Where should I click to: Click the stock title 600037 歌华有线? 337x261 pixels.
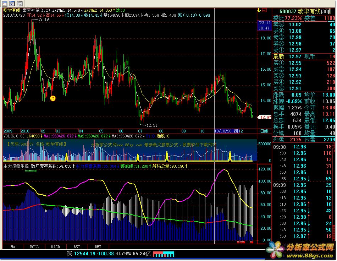[x=300, y=11]
